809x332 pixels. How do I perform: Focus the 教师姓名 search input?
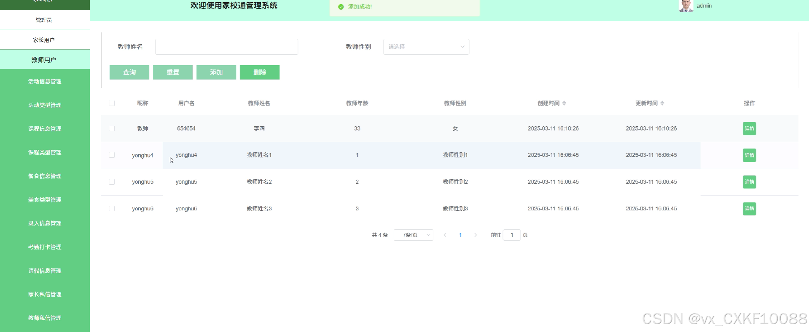coord(226,47)
